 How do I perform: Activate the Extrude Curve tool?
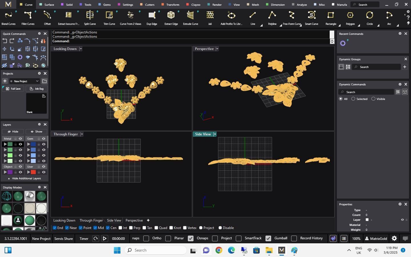191,18
